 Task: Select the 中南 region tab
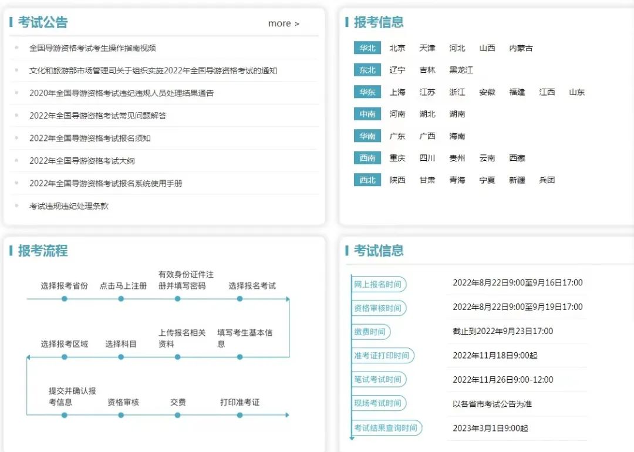[367, 114]
